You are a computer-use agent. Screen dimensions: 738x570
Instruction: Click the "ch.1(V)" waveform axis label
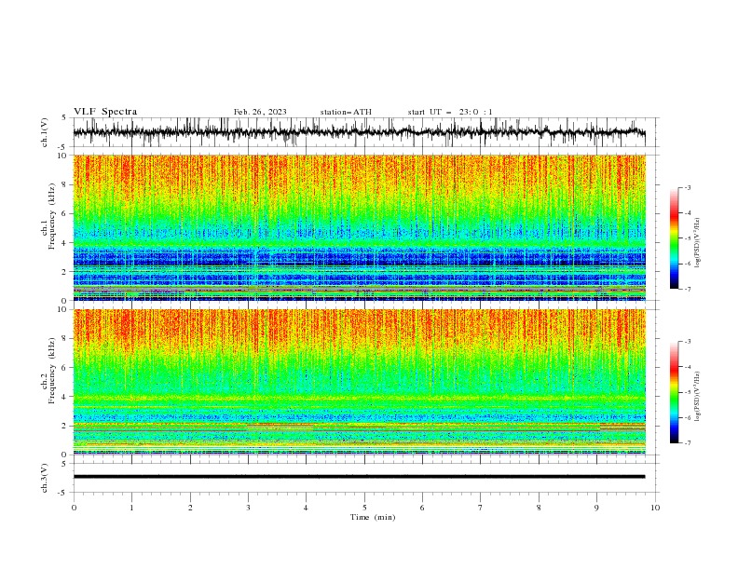[45, 132]
